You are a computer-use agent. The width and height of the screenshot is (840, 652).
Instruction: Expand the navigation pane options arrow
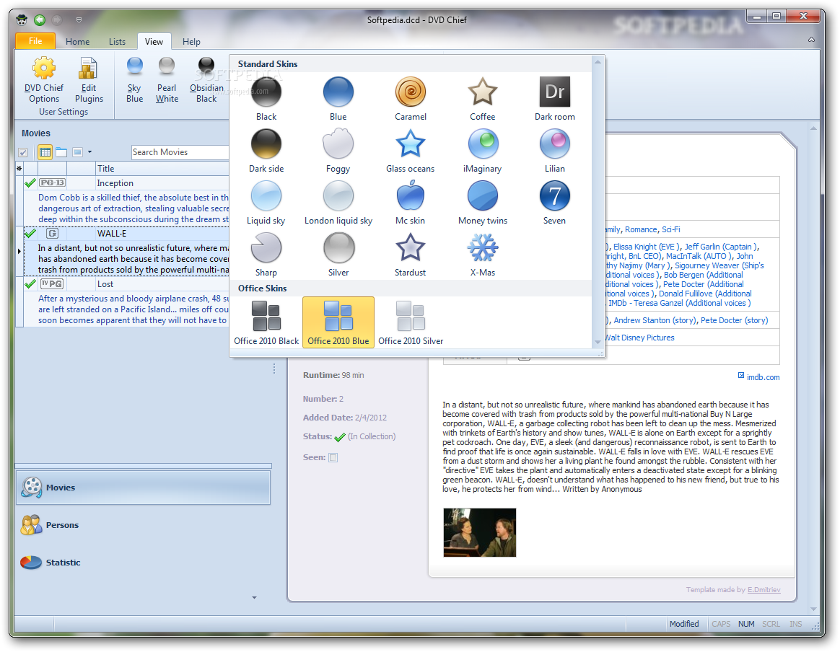tap(254, 597)
